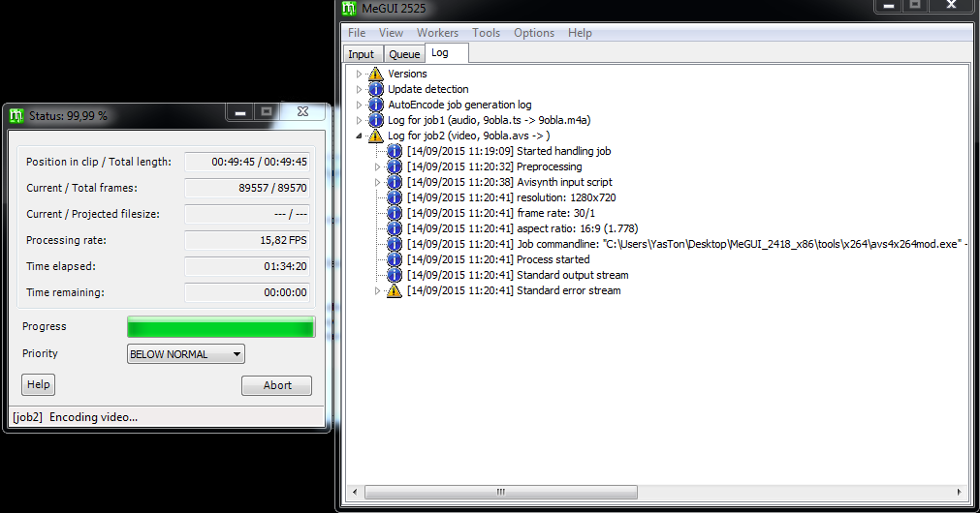This screenshot has width=980, height=513.
Task: Select 'Process started' log row text
Action: (x=498, y=259)
